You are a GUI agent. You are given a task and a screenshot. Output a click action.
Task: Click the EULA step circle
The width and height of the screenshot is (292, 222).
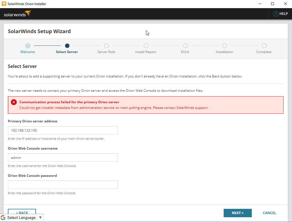185,46
